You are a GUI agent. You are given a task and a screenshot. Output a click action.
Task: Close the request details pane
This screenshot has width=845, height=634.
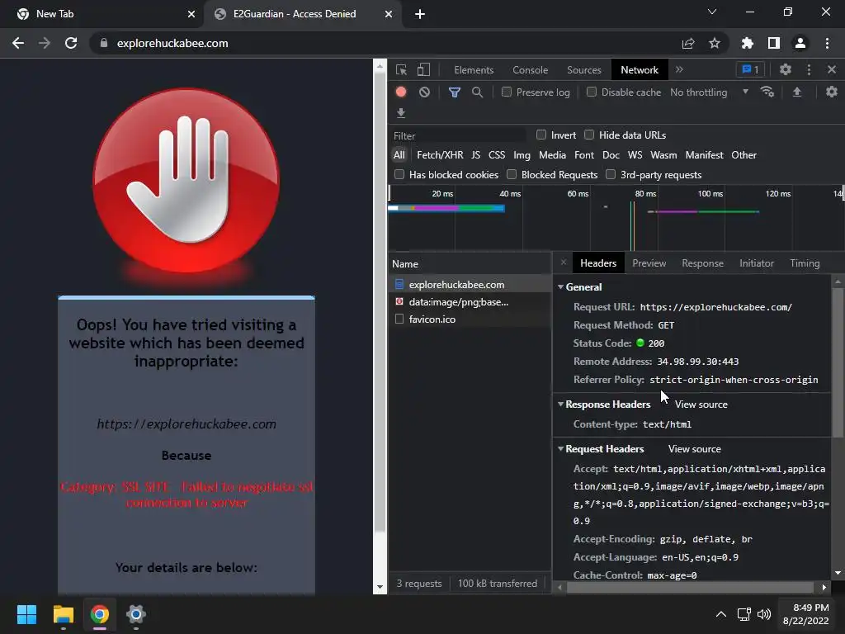(x=563, y=263)
